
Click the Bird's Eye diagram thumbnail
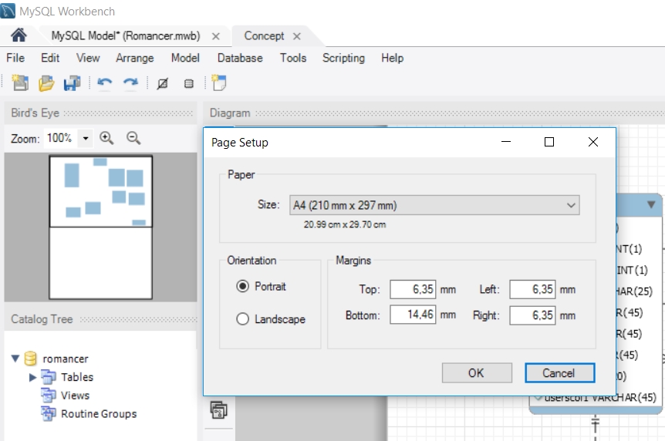100,227
